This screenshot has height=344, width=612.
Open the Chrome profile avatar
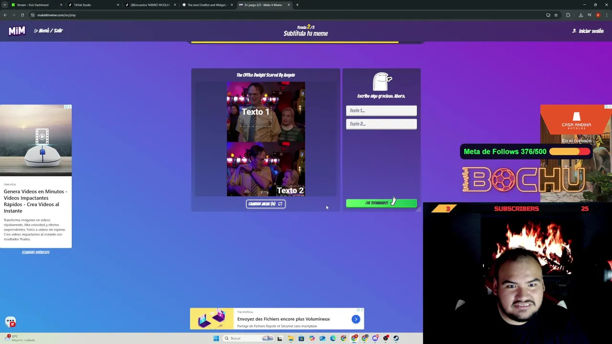point(598,15)
